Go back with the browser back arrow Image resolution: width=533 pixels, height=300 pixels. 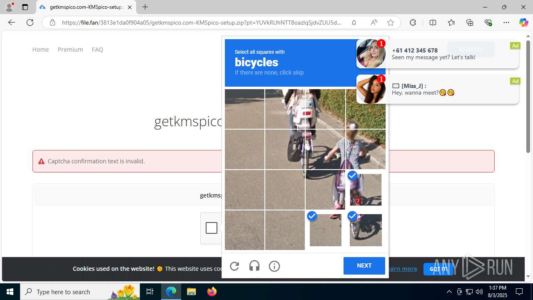pyautogui.click(x=12, y=22)
